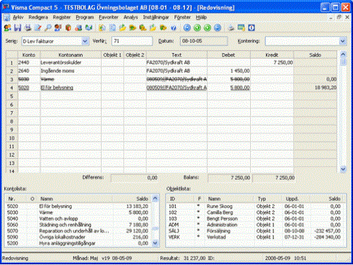
Task: Click the Debet column header
Action: (x=229, y=55)
